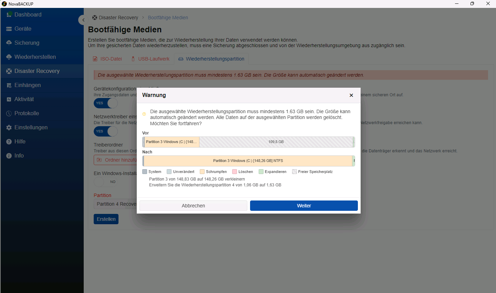This screenshot has width=496, height=293.
Task: Open the Info icon in sidebar
Action: [x=9, y=155]
